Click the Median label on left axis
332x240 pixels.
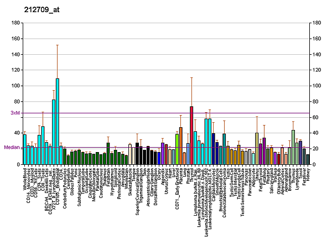(x=12, y=148)
